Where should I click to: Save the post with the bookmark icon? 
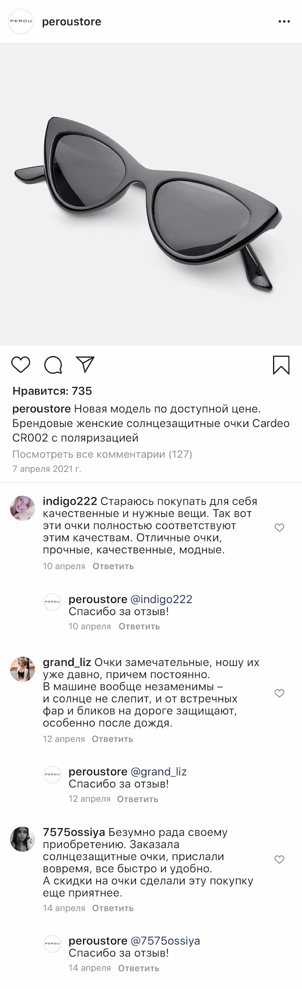[x=281, y=365]
